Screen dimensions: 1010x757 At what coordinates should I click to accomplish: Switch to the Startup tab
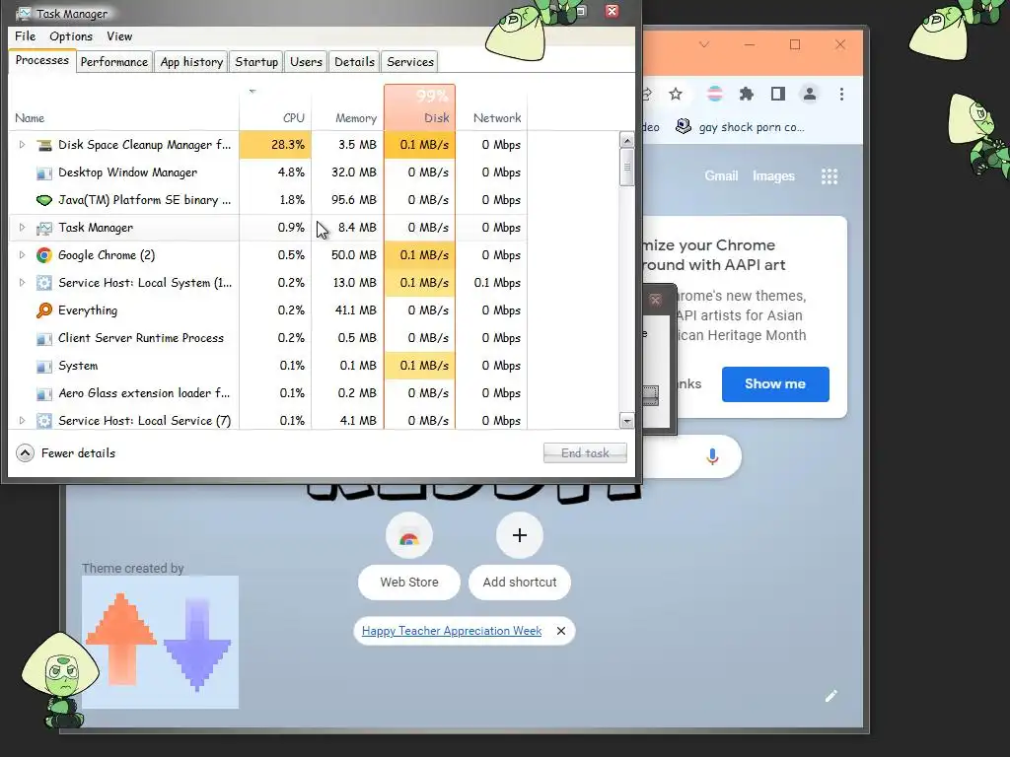point(256,62)
